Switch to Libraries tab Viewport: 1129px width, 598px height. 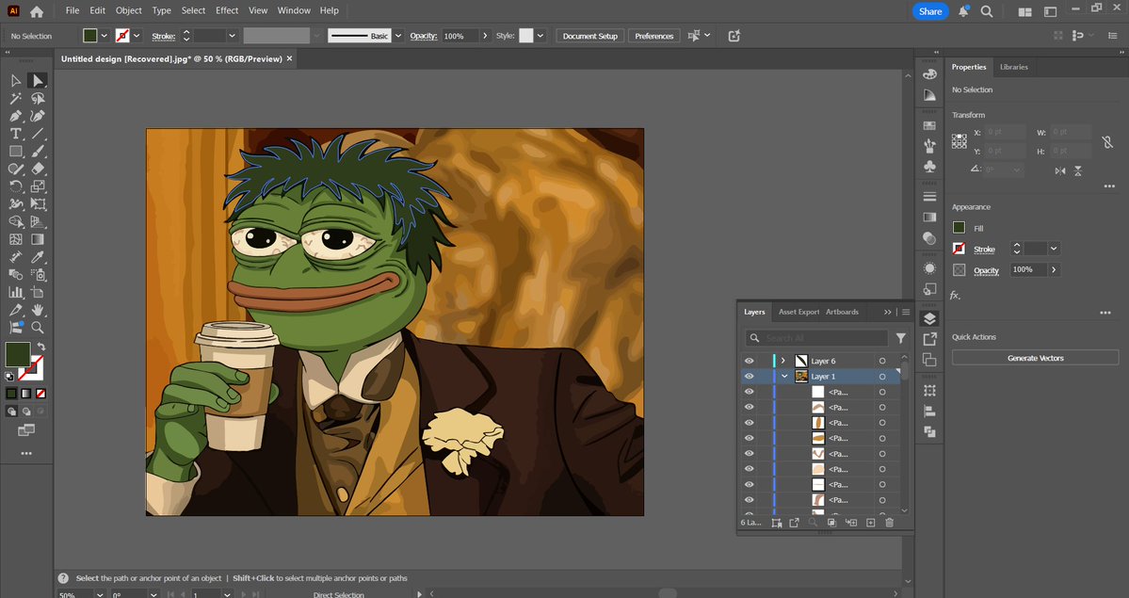(x=1014, y=67)
